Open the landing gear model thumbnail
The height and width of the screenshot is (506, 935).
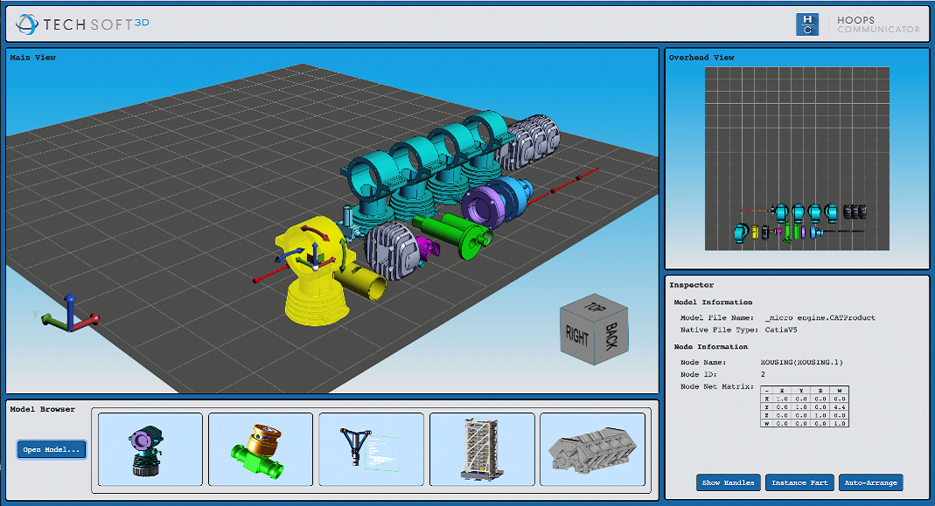point(371,449)
